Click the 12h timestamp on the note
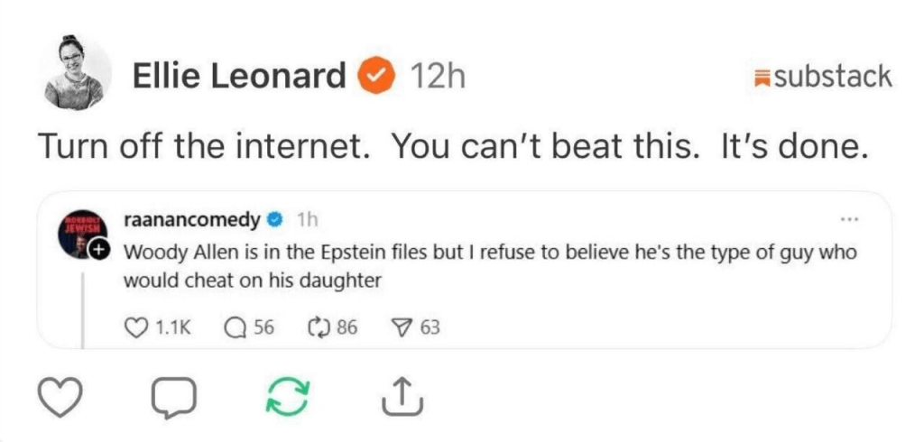 coord(437,77)
